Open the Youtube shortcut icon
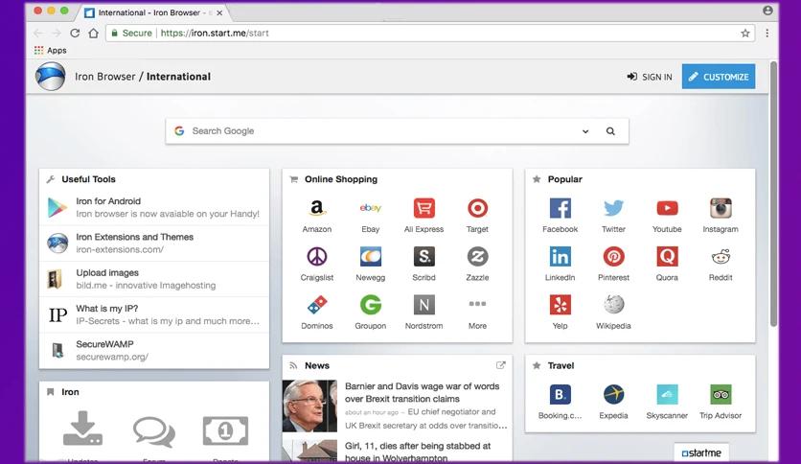Viewport: 801px width, 464px height. 667,208
